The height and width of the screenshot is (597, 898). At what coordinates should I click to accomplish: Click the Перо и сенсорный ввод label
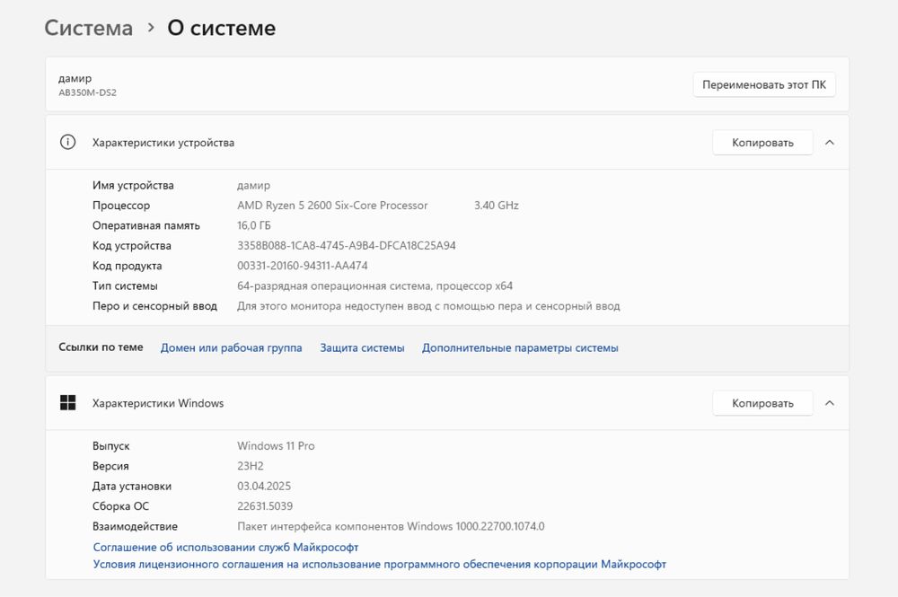(154, 305)
